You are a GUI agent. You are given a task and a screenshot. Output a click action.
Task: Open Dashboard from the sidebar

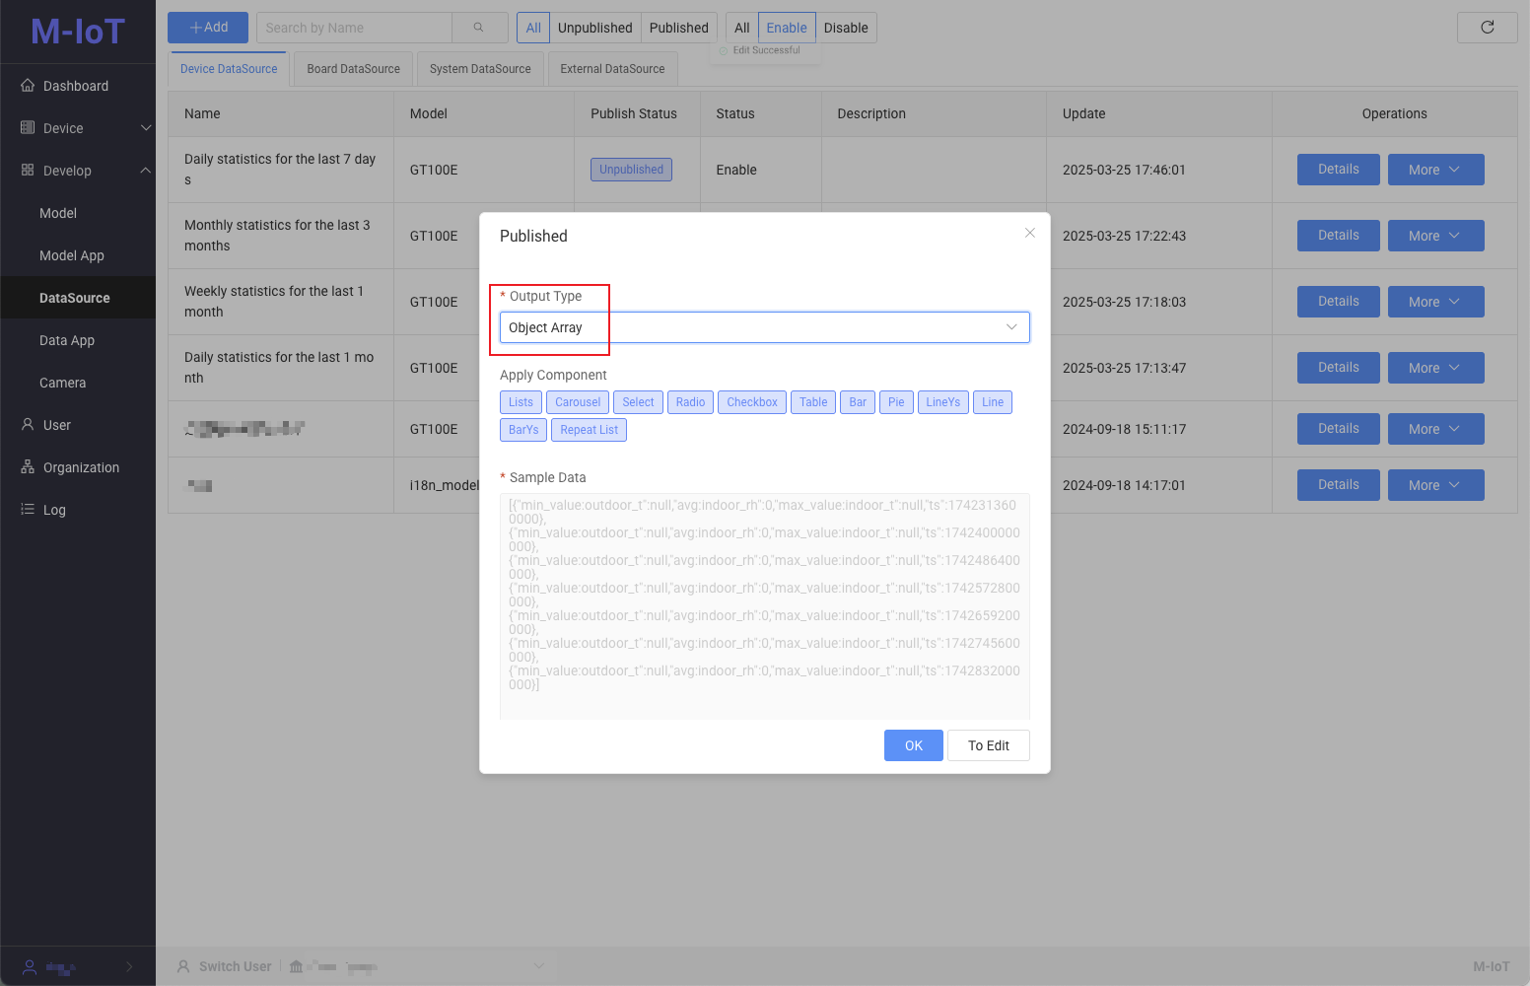point(75,86)
